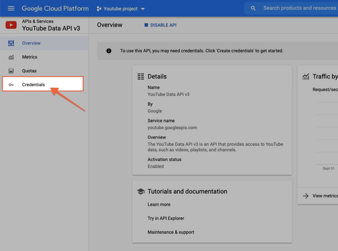
Task: Click the project hexagon icon beside Youtube project
Action: (x=99, y=9)
